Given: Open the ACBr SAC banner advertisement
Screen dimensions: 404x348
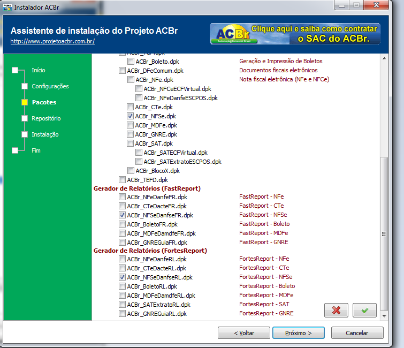Looking at the screenshot, I should (295, 34).
